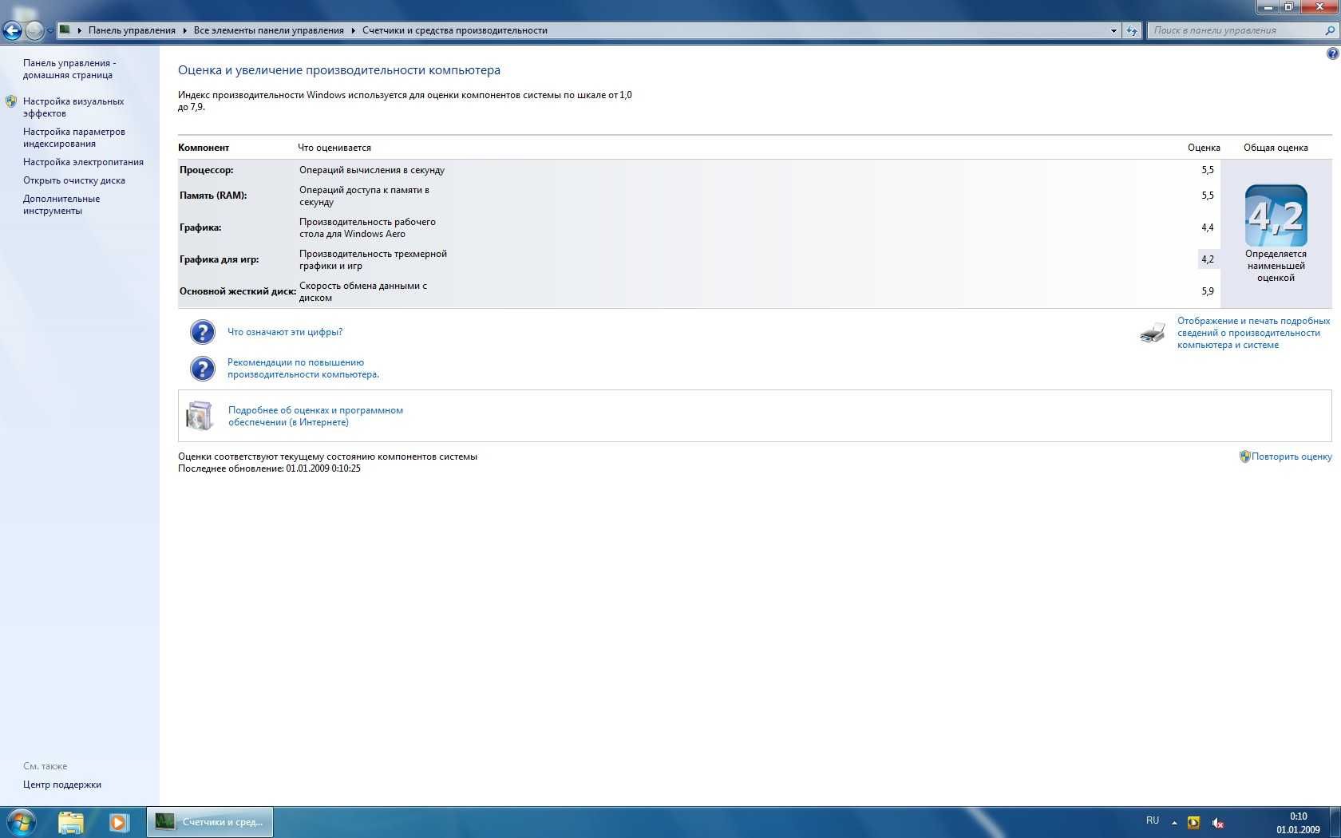Select 'Настройка визуальных эффектов' in sidebar
Image resolution: width=1341 pixels, height=838 pixels.
click(x=73, y=107)
